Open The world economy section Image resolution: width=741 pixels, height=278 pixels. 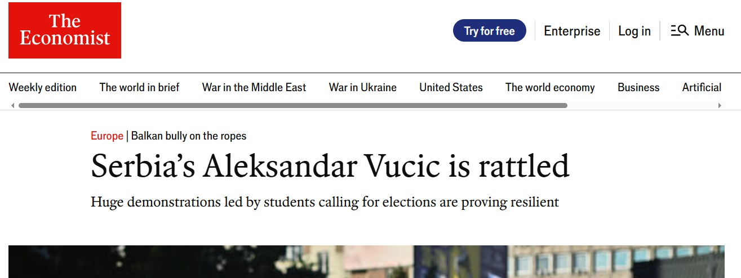pos(550,87)
